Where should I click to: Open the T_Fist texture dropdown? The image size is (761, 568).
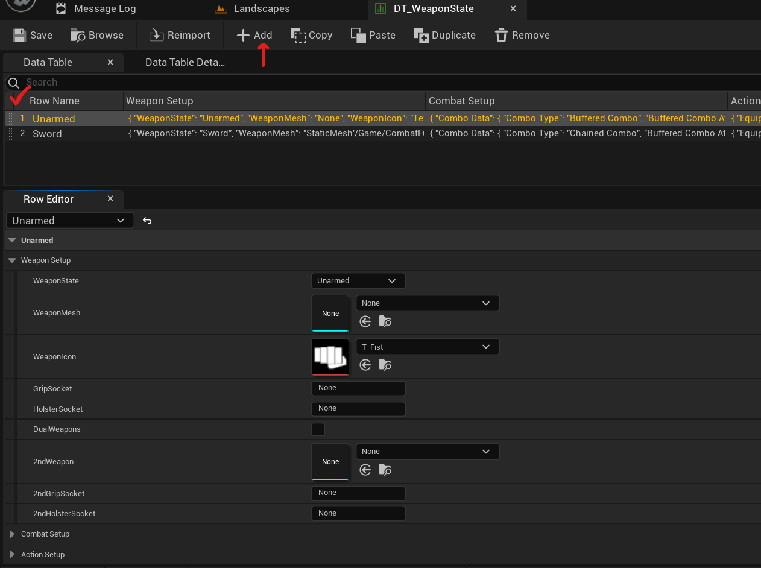(427, 346)
